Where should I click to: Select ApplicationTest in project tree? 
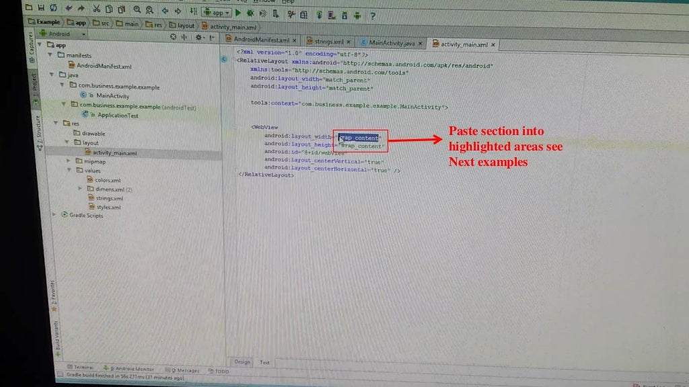(110, 115)
